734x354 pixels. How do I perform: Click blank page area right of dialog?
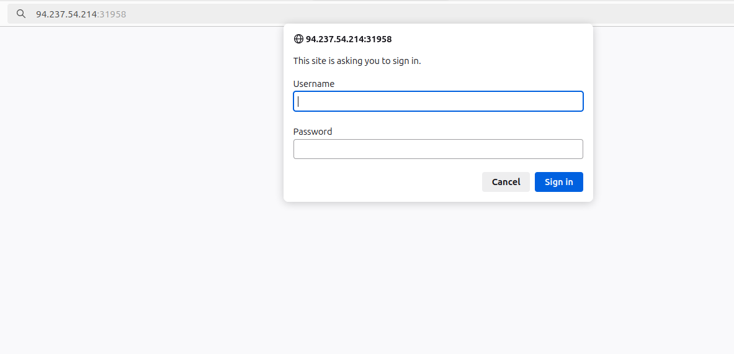click(664, 155)
